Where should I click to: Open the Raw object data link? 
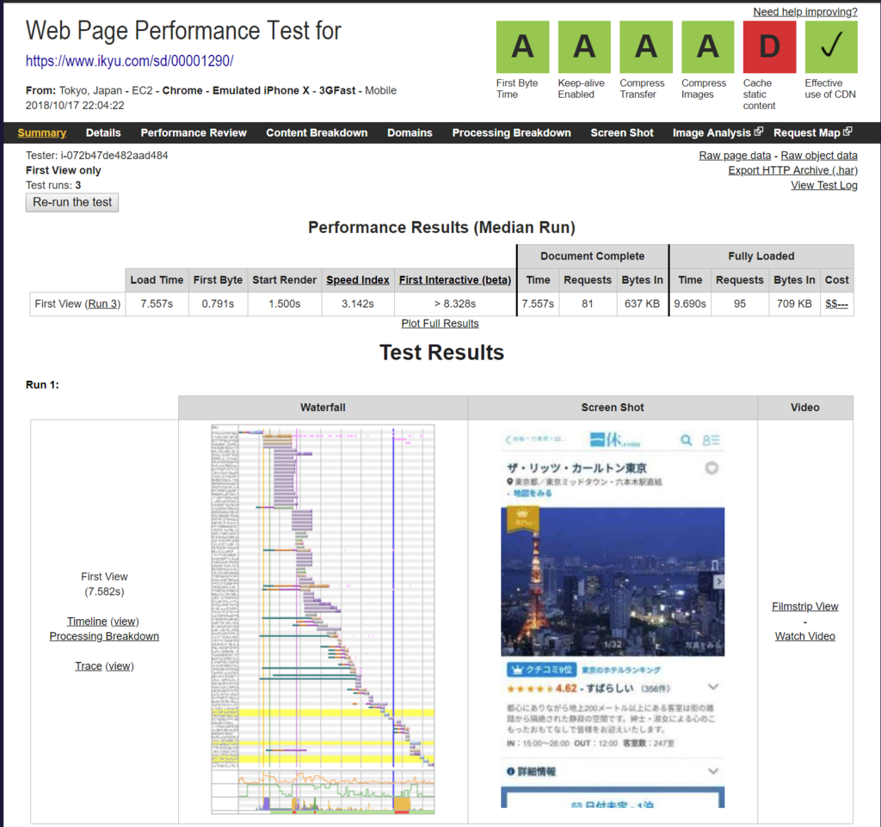tap(819, 156)
